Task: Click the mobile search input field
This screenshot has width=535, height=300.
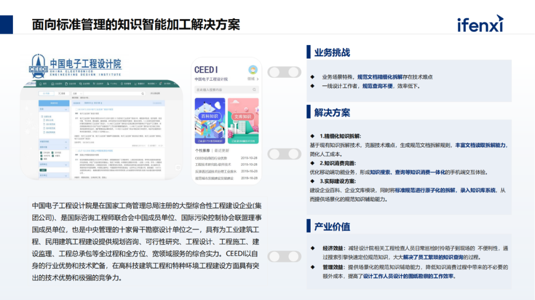Action: point(226,89)
